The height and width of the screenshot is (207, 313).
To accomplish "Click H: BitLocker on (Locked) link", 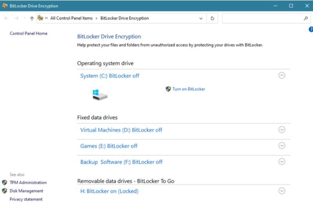I will point(109,191).
